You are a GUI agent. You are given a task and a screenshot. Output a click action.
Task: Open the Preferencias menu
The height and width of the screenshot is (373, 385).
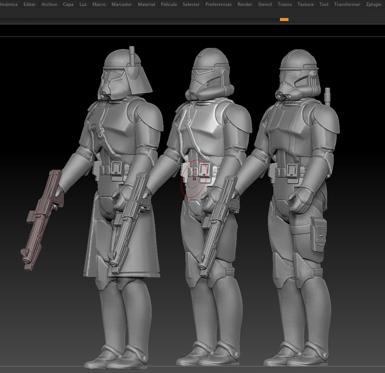218,4
